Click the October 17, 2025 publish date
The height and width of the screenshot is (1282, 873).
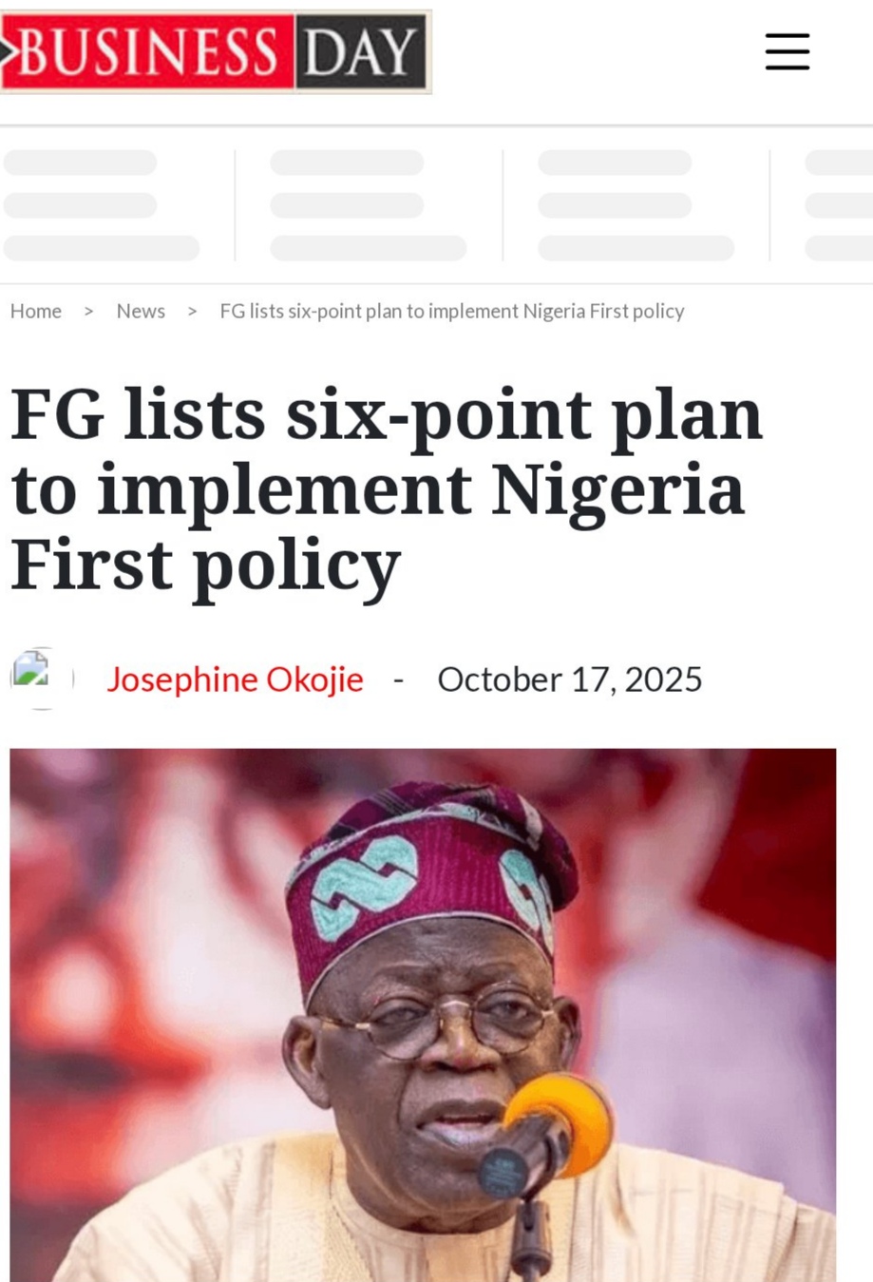point(569,679)
